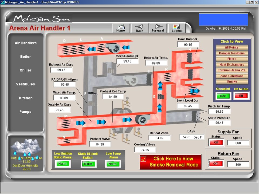Screen dimensions: 259x194
Task: Open the Pumps page
Action: (x=25, y=112)
